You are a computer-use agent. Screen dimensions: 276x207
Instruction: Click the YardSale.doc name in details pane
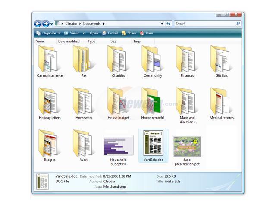tap(66, 176)
